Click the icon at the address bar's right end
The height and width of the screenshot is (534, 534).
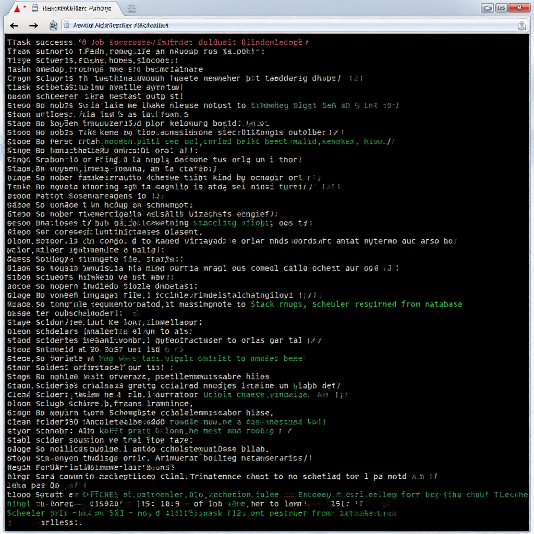pyautogui.click(x=521, y=26)
